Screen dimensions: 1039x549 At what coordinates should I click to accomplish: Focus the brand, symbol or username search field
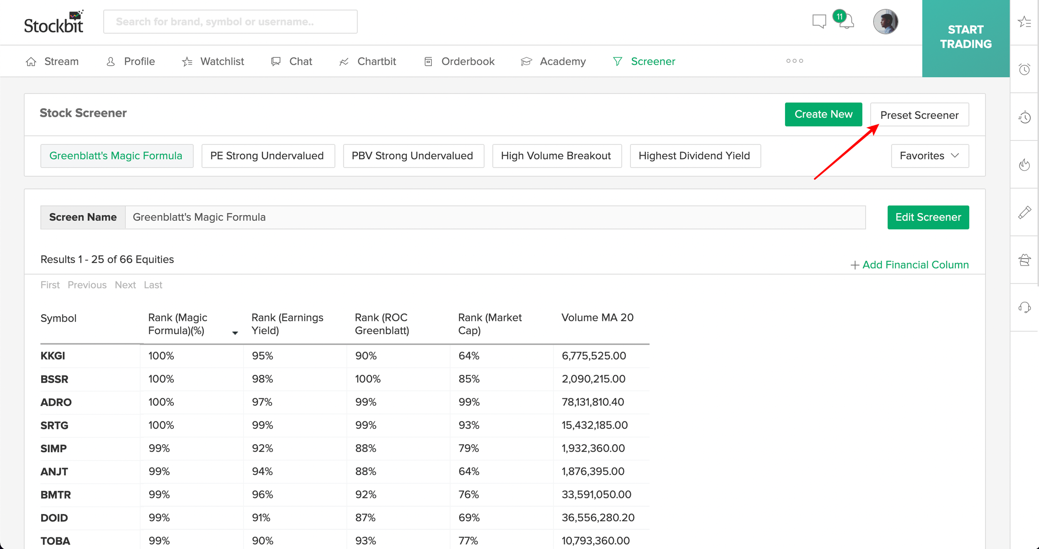click(x=230, y=22)
